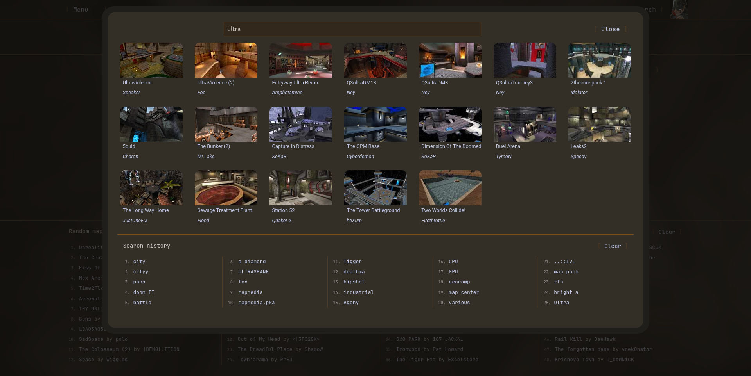Select 'Tigger' in search history
The width and height of the screenshot is (751, 376).
(352, 262)
